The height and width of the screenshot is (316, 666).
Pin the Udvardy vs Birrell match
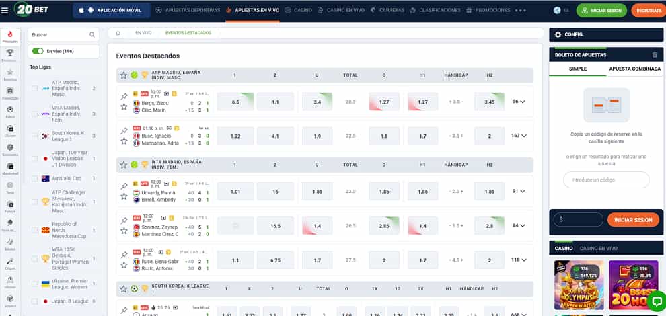pos(124,186)
